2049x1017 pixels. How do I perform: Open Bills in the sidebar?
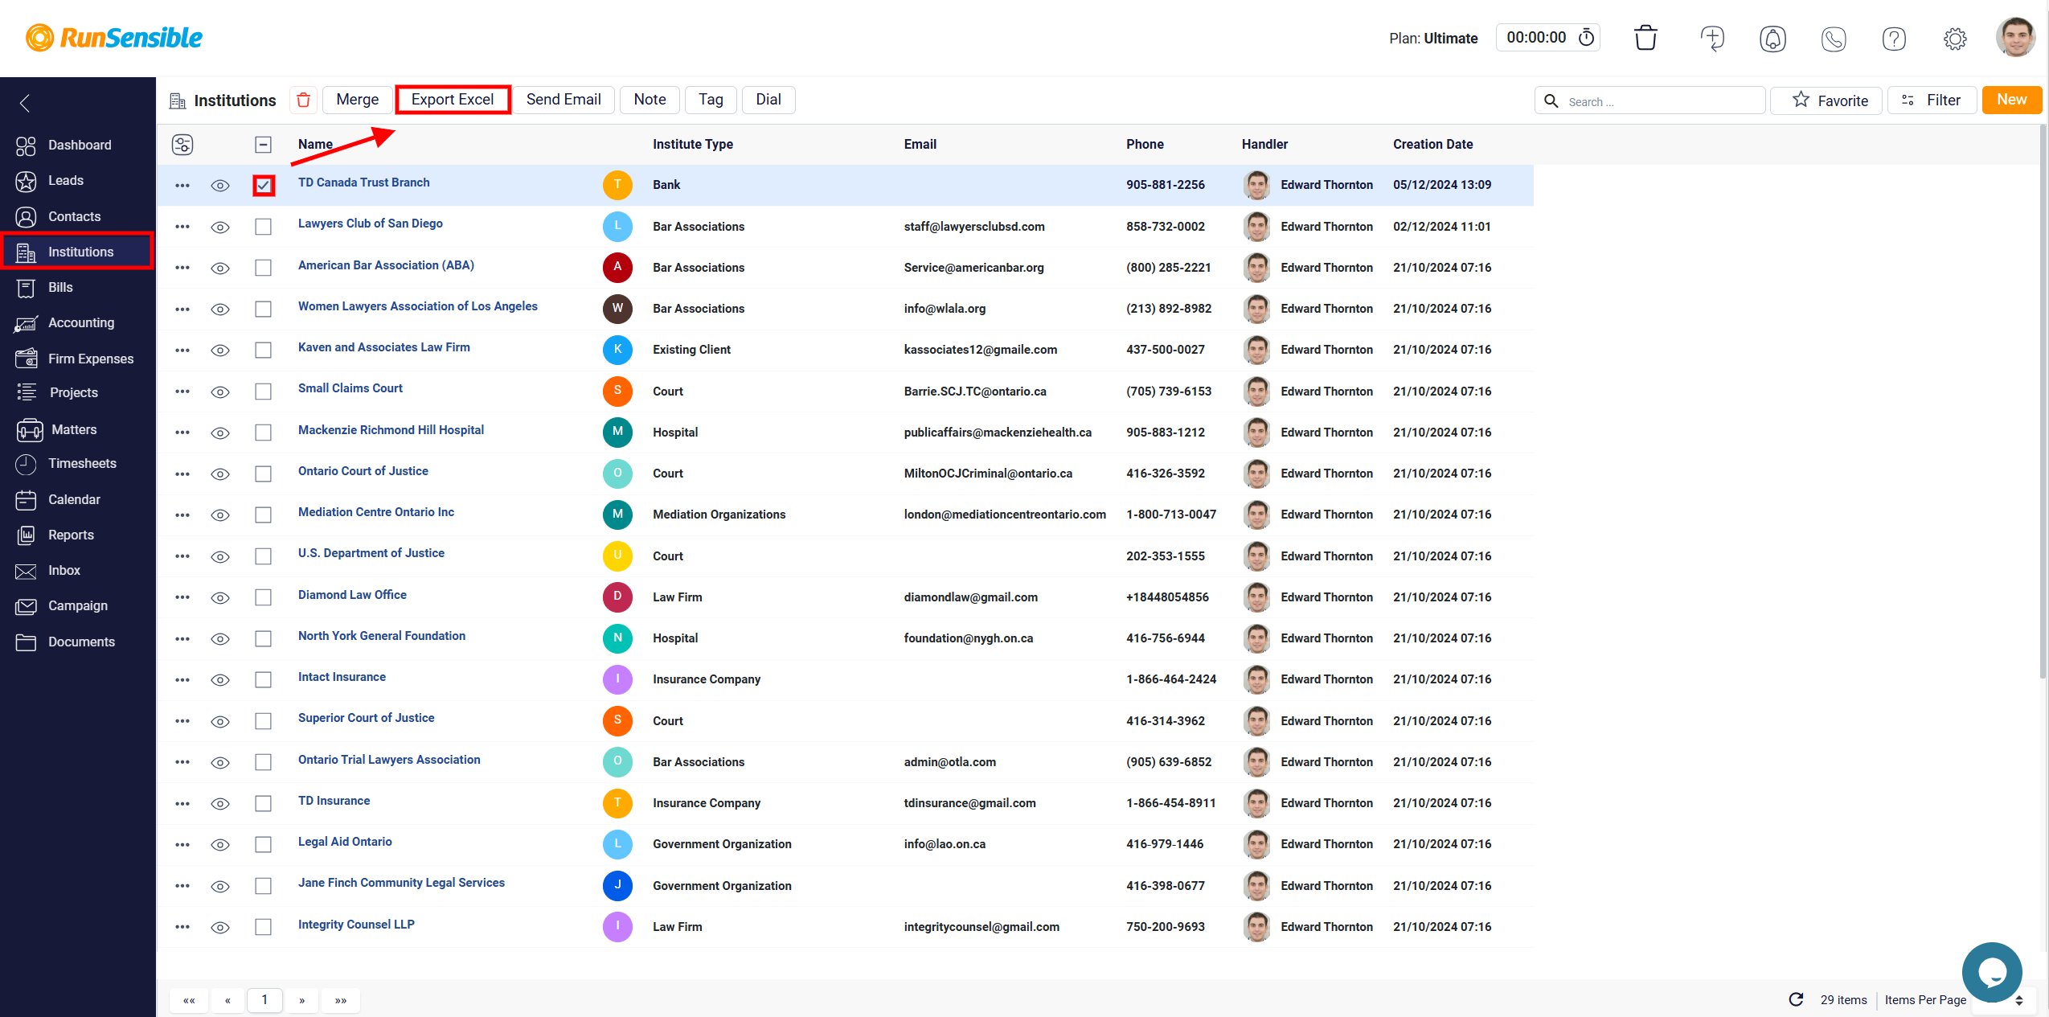pos(78,287)
